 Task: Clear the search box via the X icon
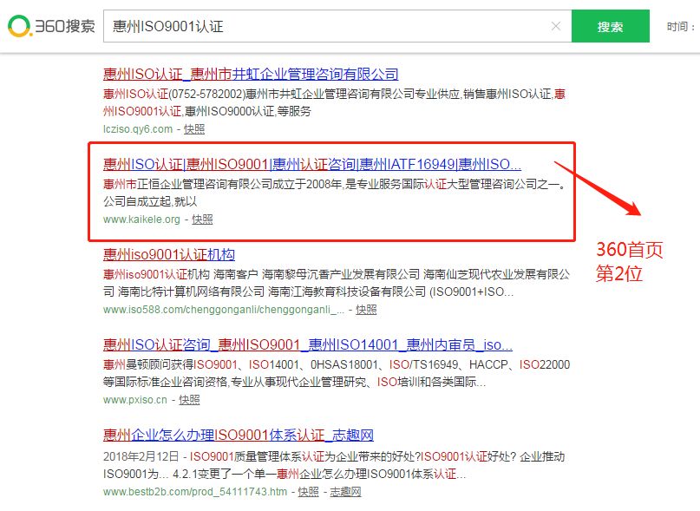[x=556, y=26]
